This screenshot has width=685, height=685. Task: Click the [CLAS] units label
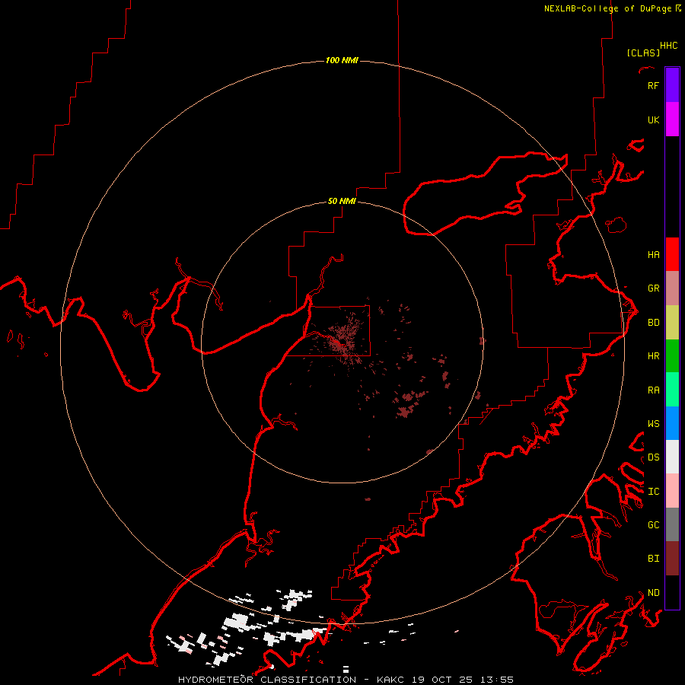(643, 53)
